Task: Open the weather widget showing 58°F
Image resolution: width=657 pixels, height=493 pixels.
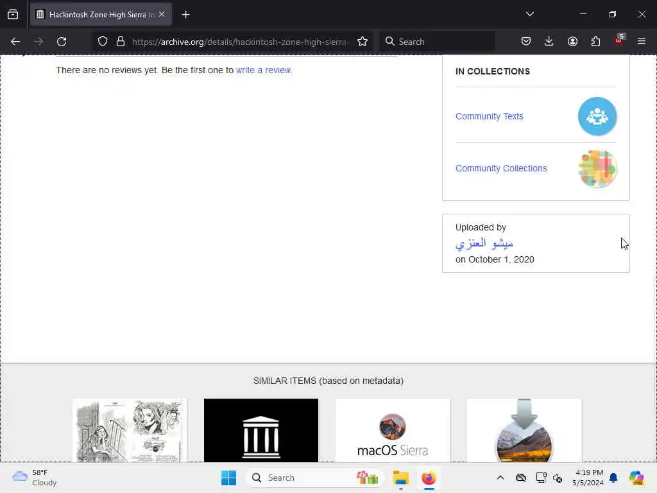Action: (x=35, y=478)
